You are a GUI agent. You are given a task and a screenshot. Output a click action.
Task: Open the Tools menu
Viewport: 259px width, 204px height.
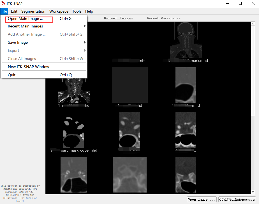click(x=77, y=11)
